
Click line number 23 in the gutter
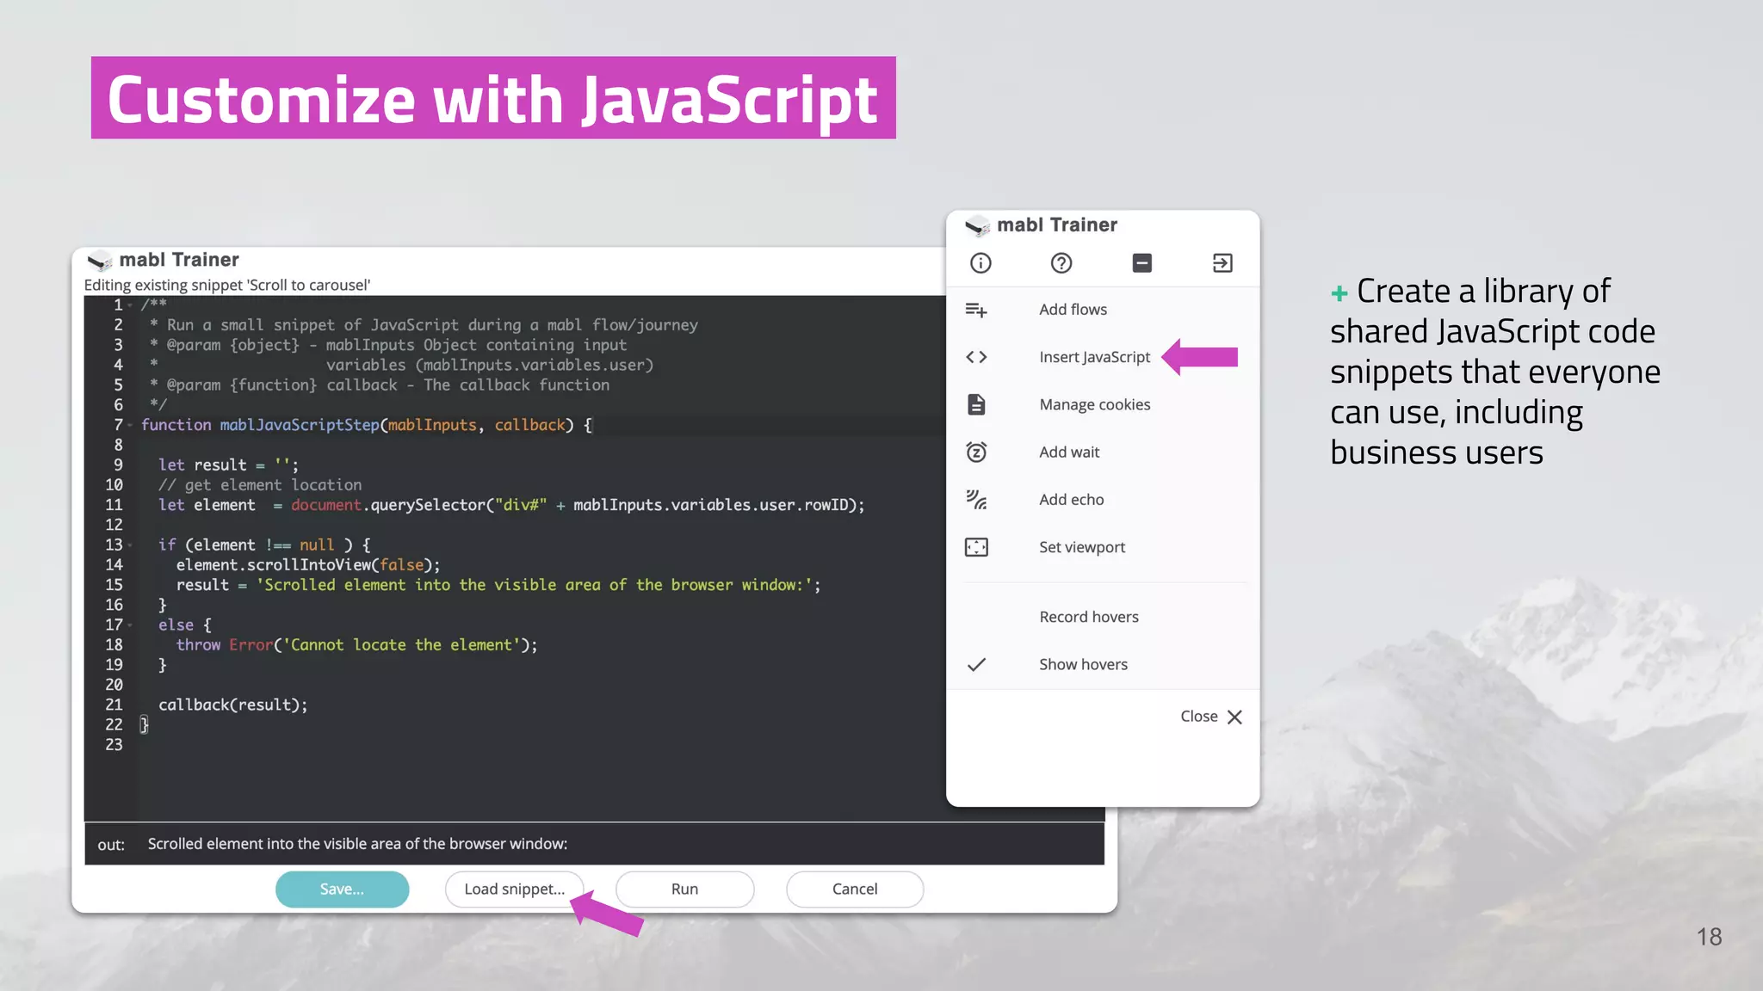114,745
